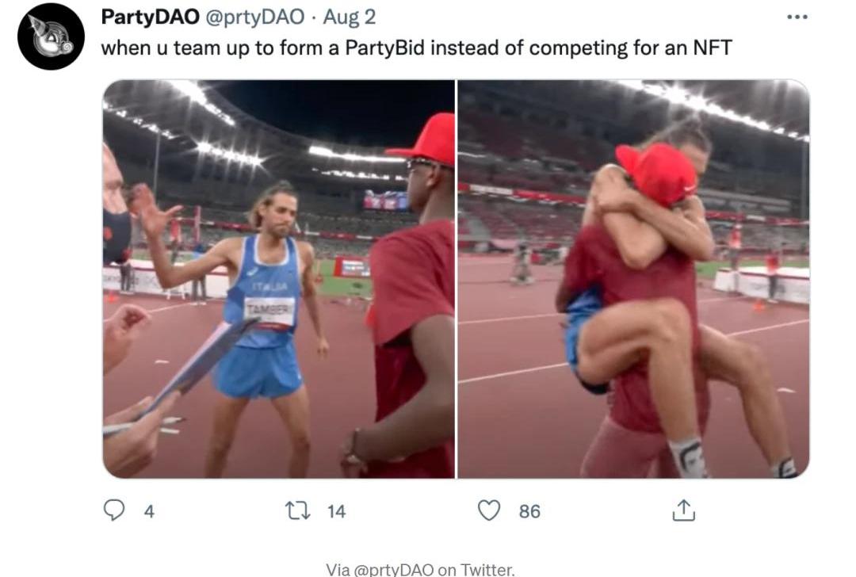Click the reply count 4
The width and height of the screenshot is (856, 577).
[x=148, y=511]
